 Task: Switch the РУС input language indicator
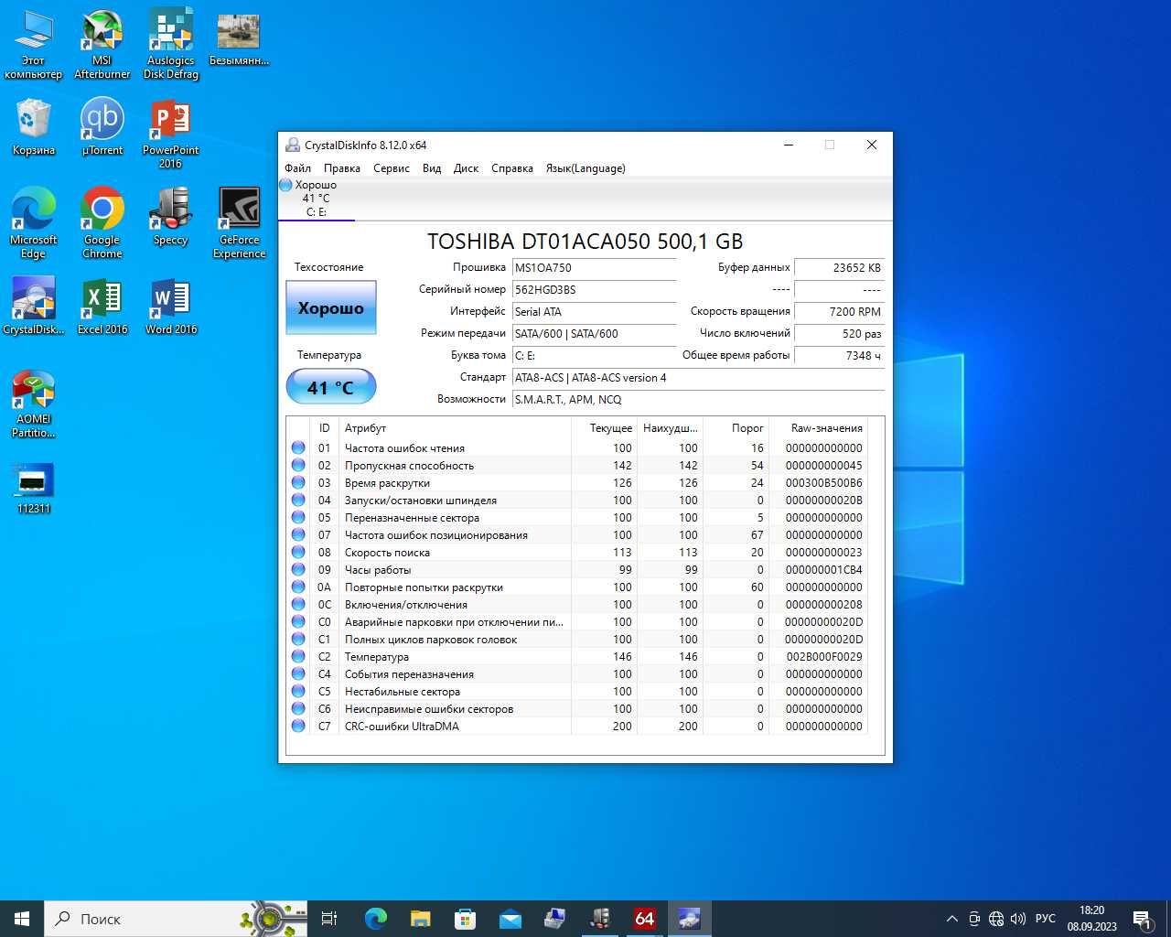(x=1046, y=919)
